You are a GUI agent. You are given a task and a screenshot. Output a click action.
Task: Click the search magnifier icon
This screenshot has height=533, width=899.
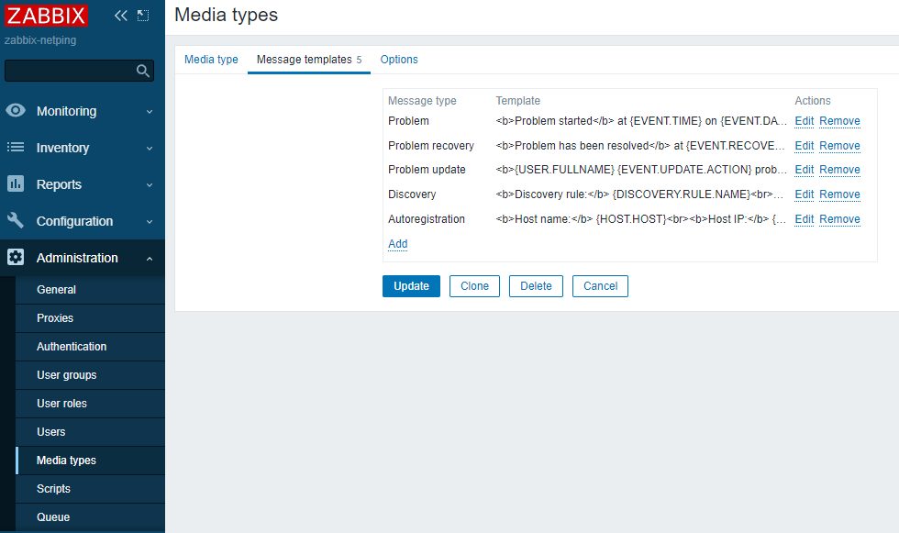click(142, 71)
